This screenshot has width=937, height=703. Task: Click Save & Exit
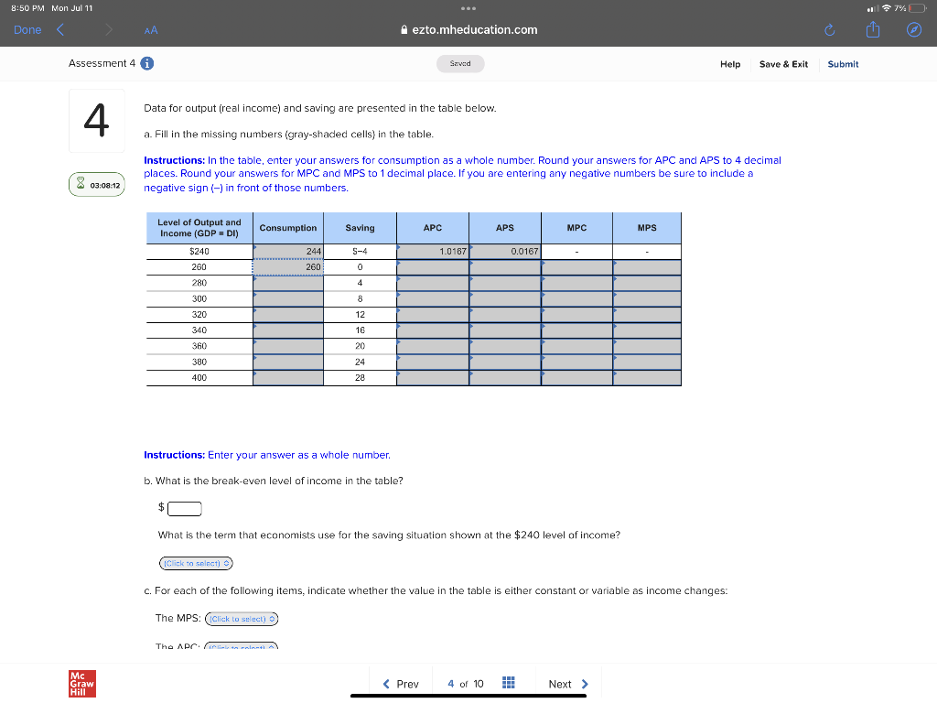coord(784,64)
